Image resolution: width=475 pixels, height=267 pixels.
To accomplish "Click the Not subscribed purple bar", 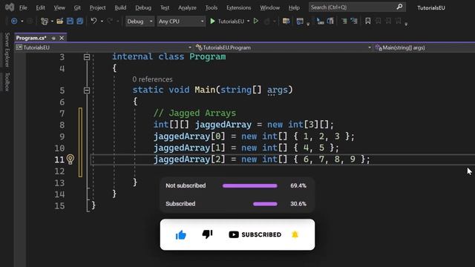I will click(x=249, y=186).
